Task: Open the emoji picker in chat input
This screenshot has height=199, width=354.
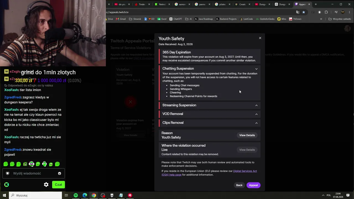Action: click(x=59, y=173)
